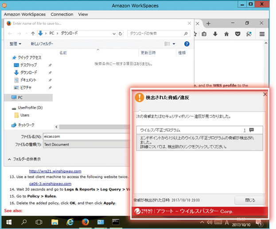Select ピクチャ in navigation pane

tap(23, 87)
